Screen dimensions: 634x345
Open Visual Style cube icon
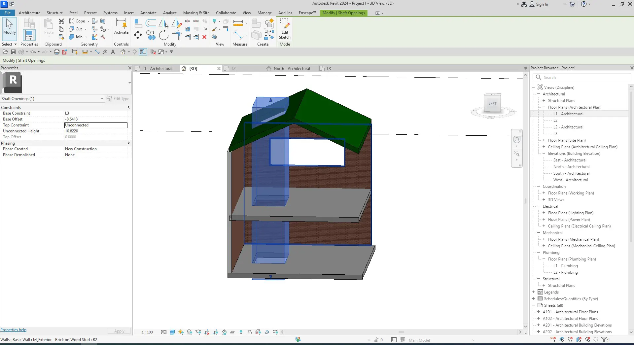point(172,332)
